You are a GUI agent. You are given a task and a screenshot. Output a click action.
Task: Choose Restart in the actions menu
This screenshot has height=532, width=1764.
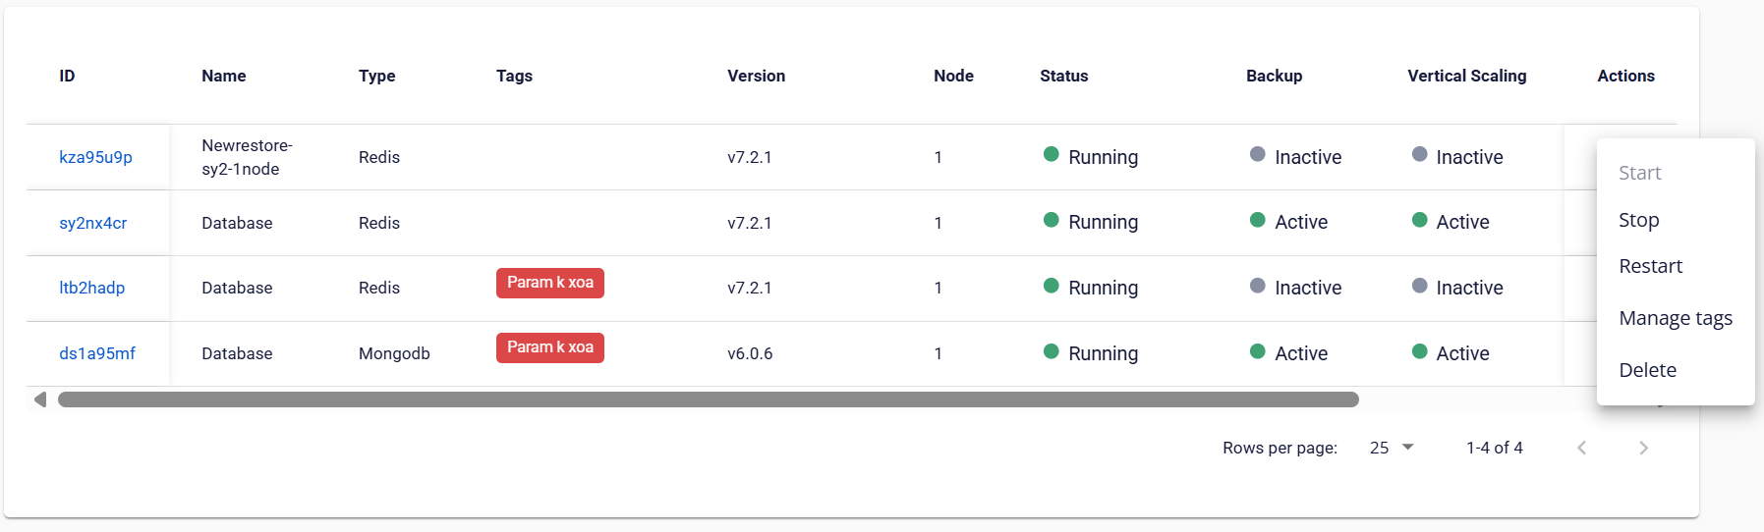coord(1650,266)
